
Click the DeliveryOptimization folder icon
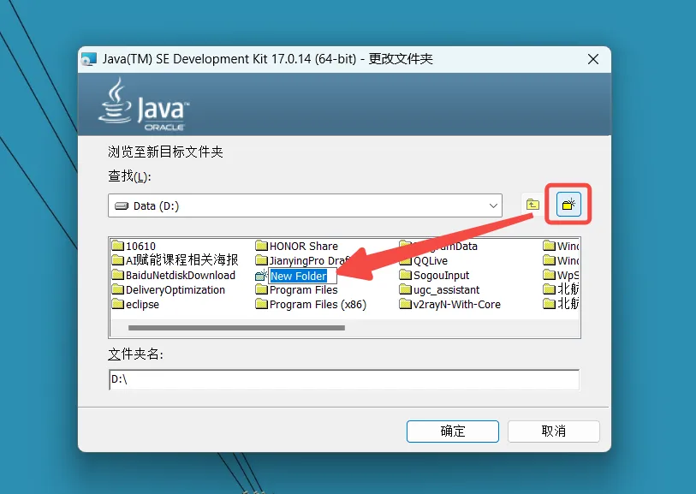117,289
